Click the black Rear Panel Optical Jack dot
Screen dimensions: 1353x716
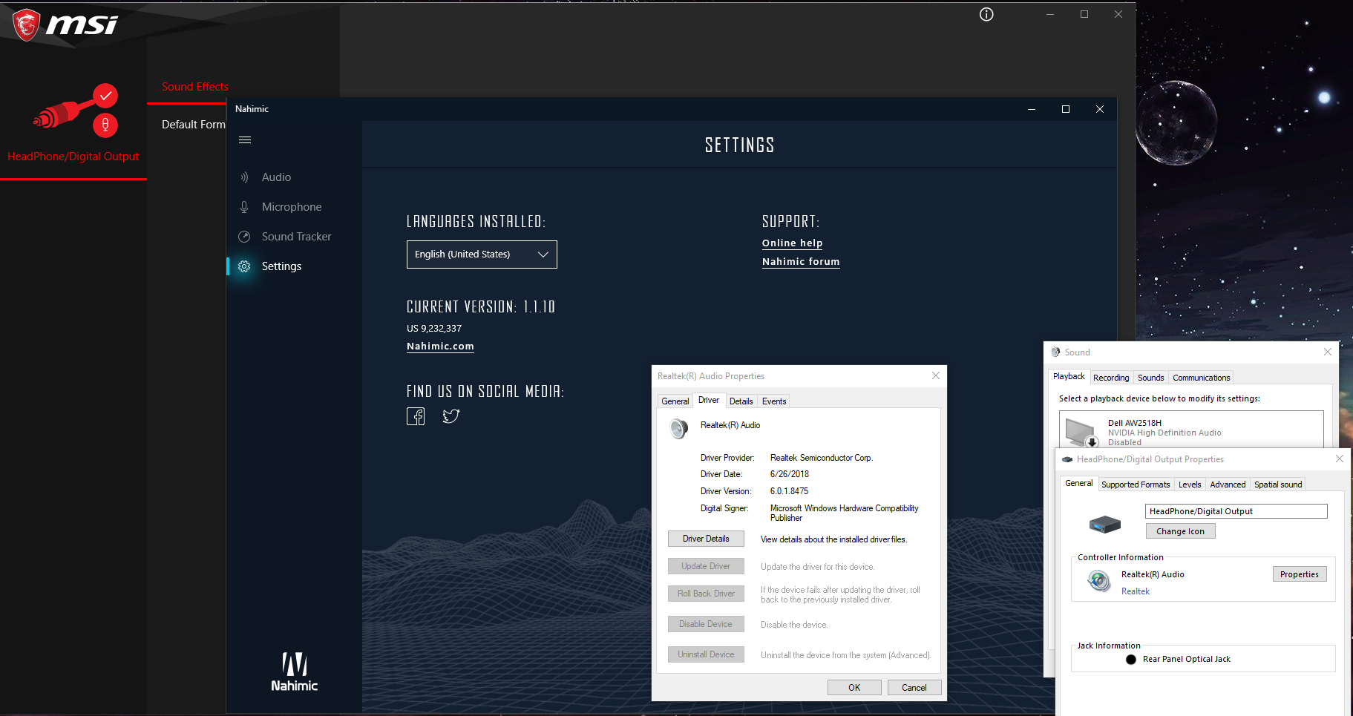click(x=1131, y=660)
